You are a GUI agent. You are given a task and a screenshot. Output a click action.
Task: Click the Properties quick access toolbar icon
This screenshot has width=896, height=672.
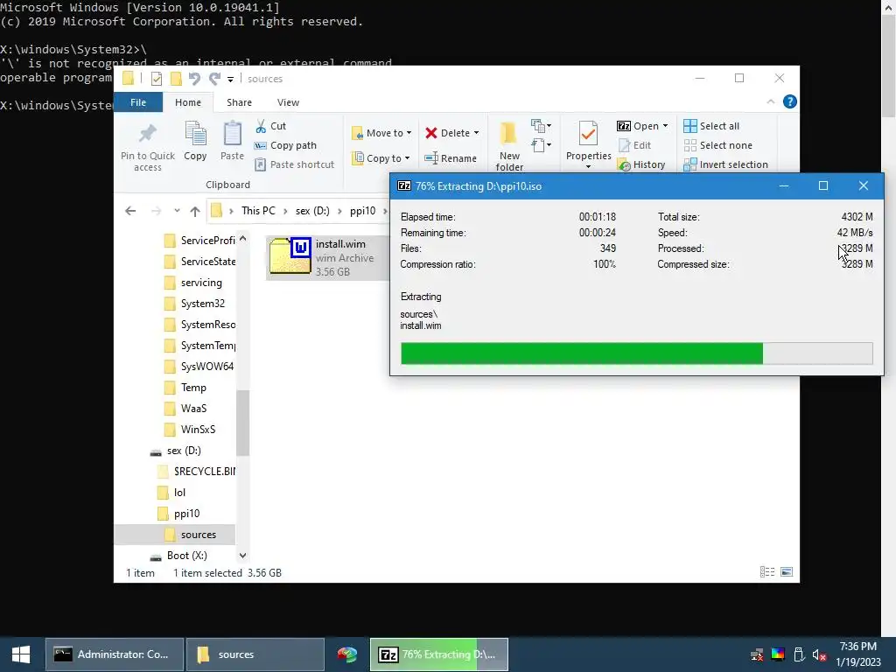(156, 79)
